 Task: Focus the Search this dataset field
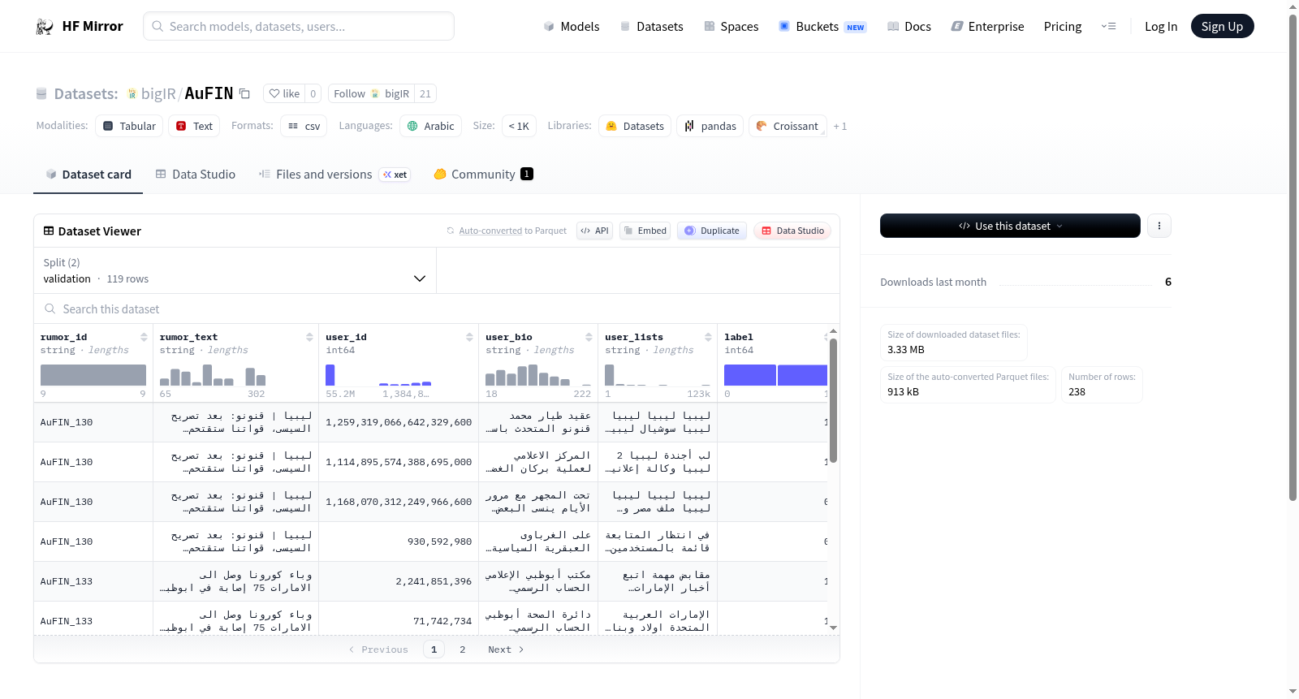point(437,309)
